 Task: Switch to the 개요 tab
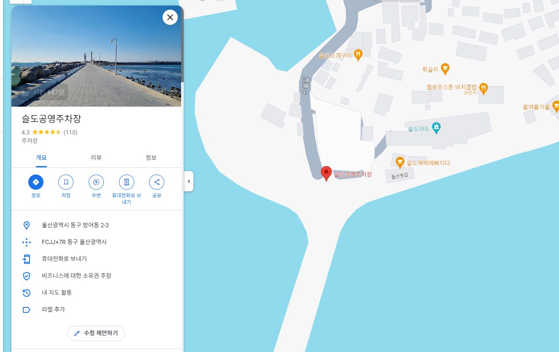tap(41, 158)
